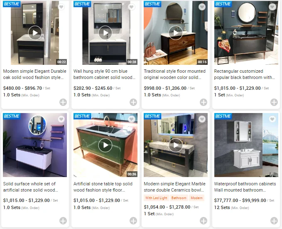Click plus icon on Artificial stone table top card
Image resolution: width=282 pixels, height=229 pixels.
point(133,221)
